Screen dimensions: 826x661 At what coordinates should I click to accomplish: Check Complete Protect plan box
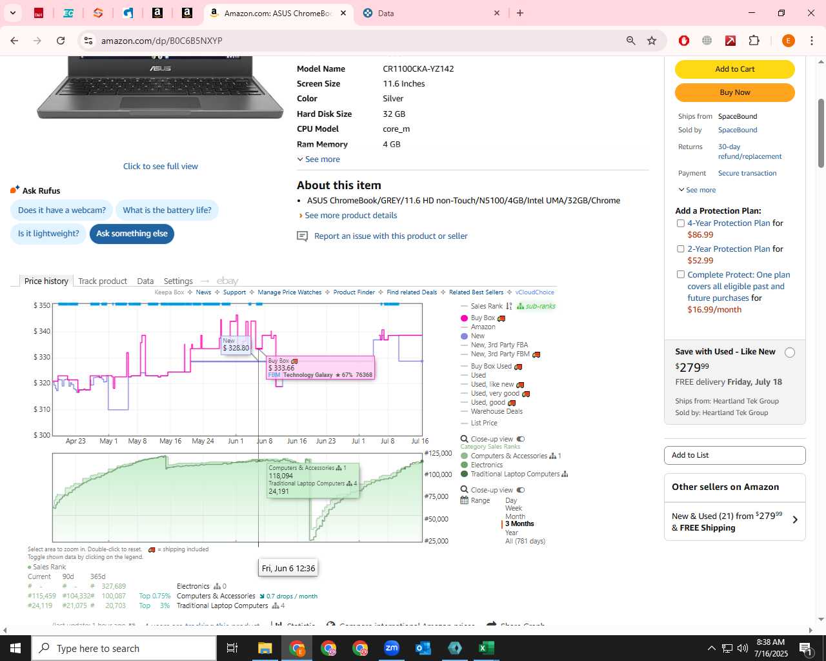pos(680,275)
